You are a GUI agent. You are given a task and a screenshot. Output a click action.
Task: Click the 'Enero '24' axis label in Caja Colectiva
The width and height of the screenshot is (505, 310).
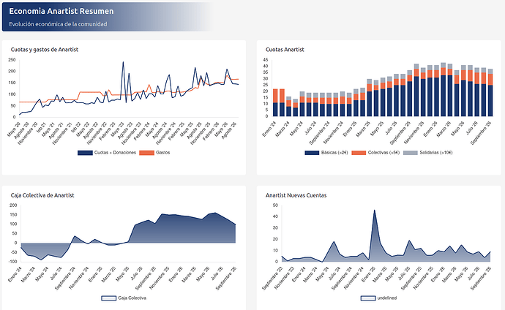[15, 275]
